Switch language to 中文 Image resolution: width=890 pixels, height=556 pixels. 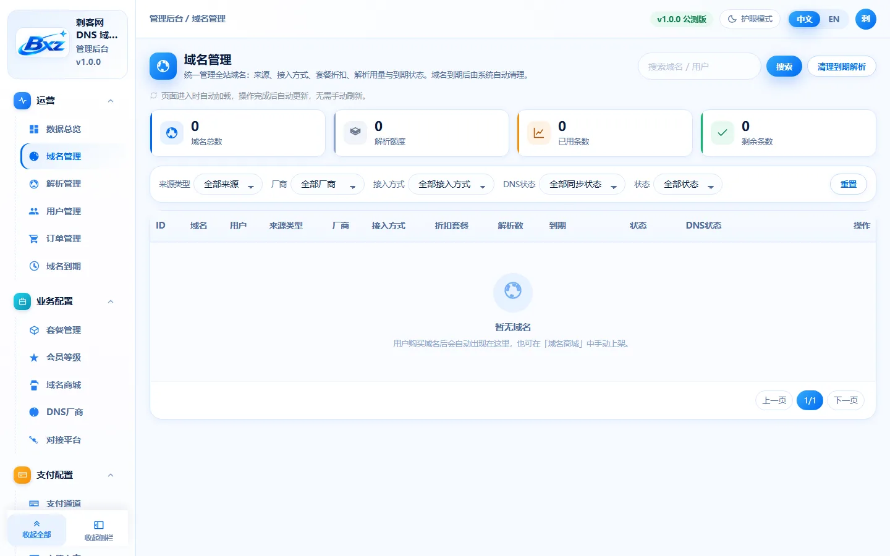tap(804, 19)
